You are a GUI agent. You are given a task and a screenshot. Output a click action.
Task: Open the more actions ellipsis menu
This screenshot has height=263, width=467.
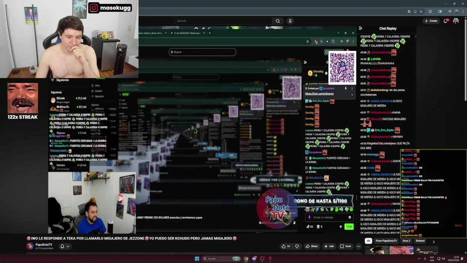358,246
